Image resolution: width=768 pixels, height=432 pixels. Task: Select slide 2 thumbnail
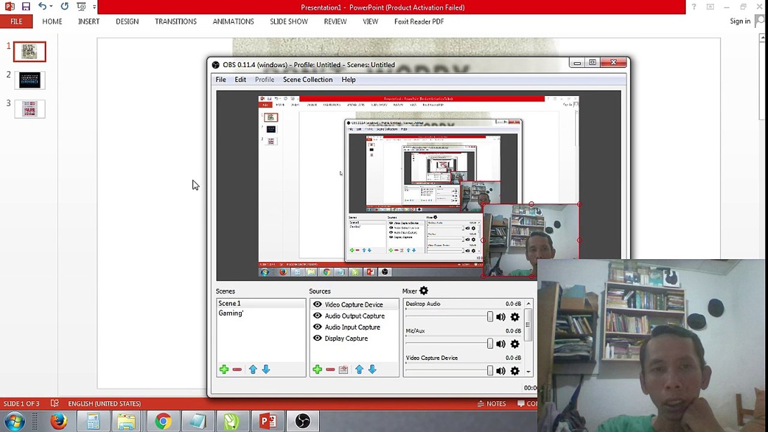point(29,80)
